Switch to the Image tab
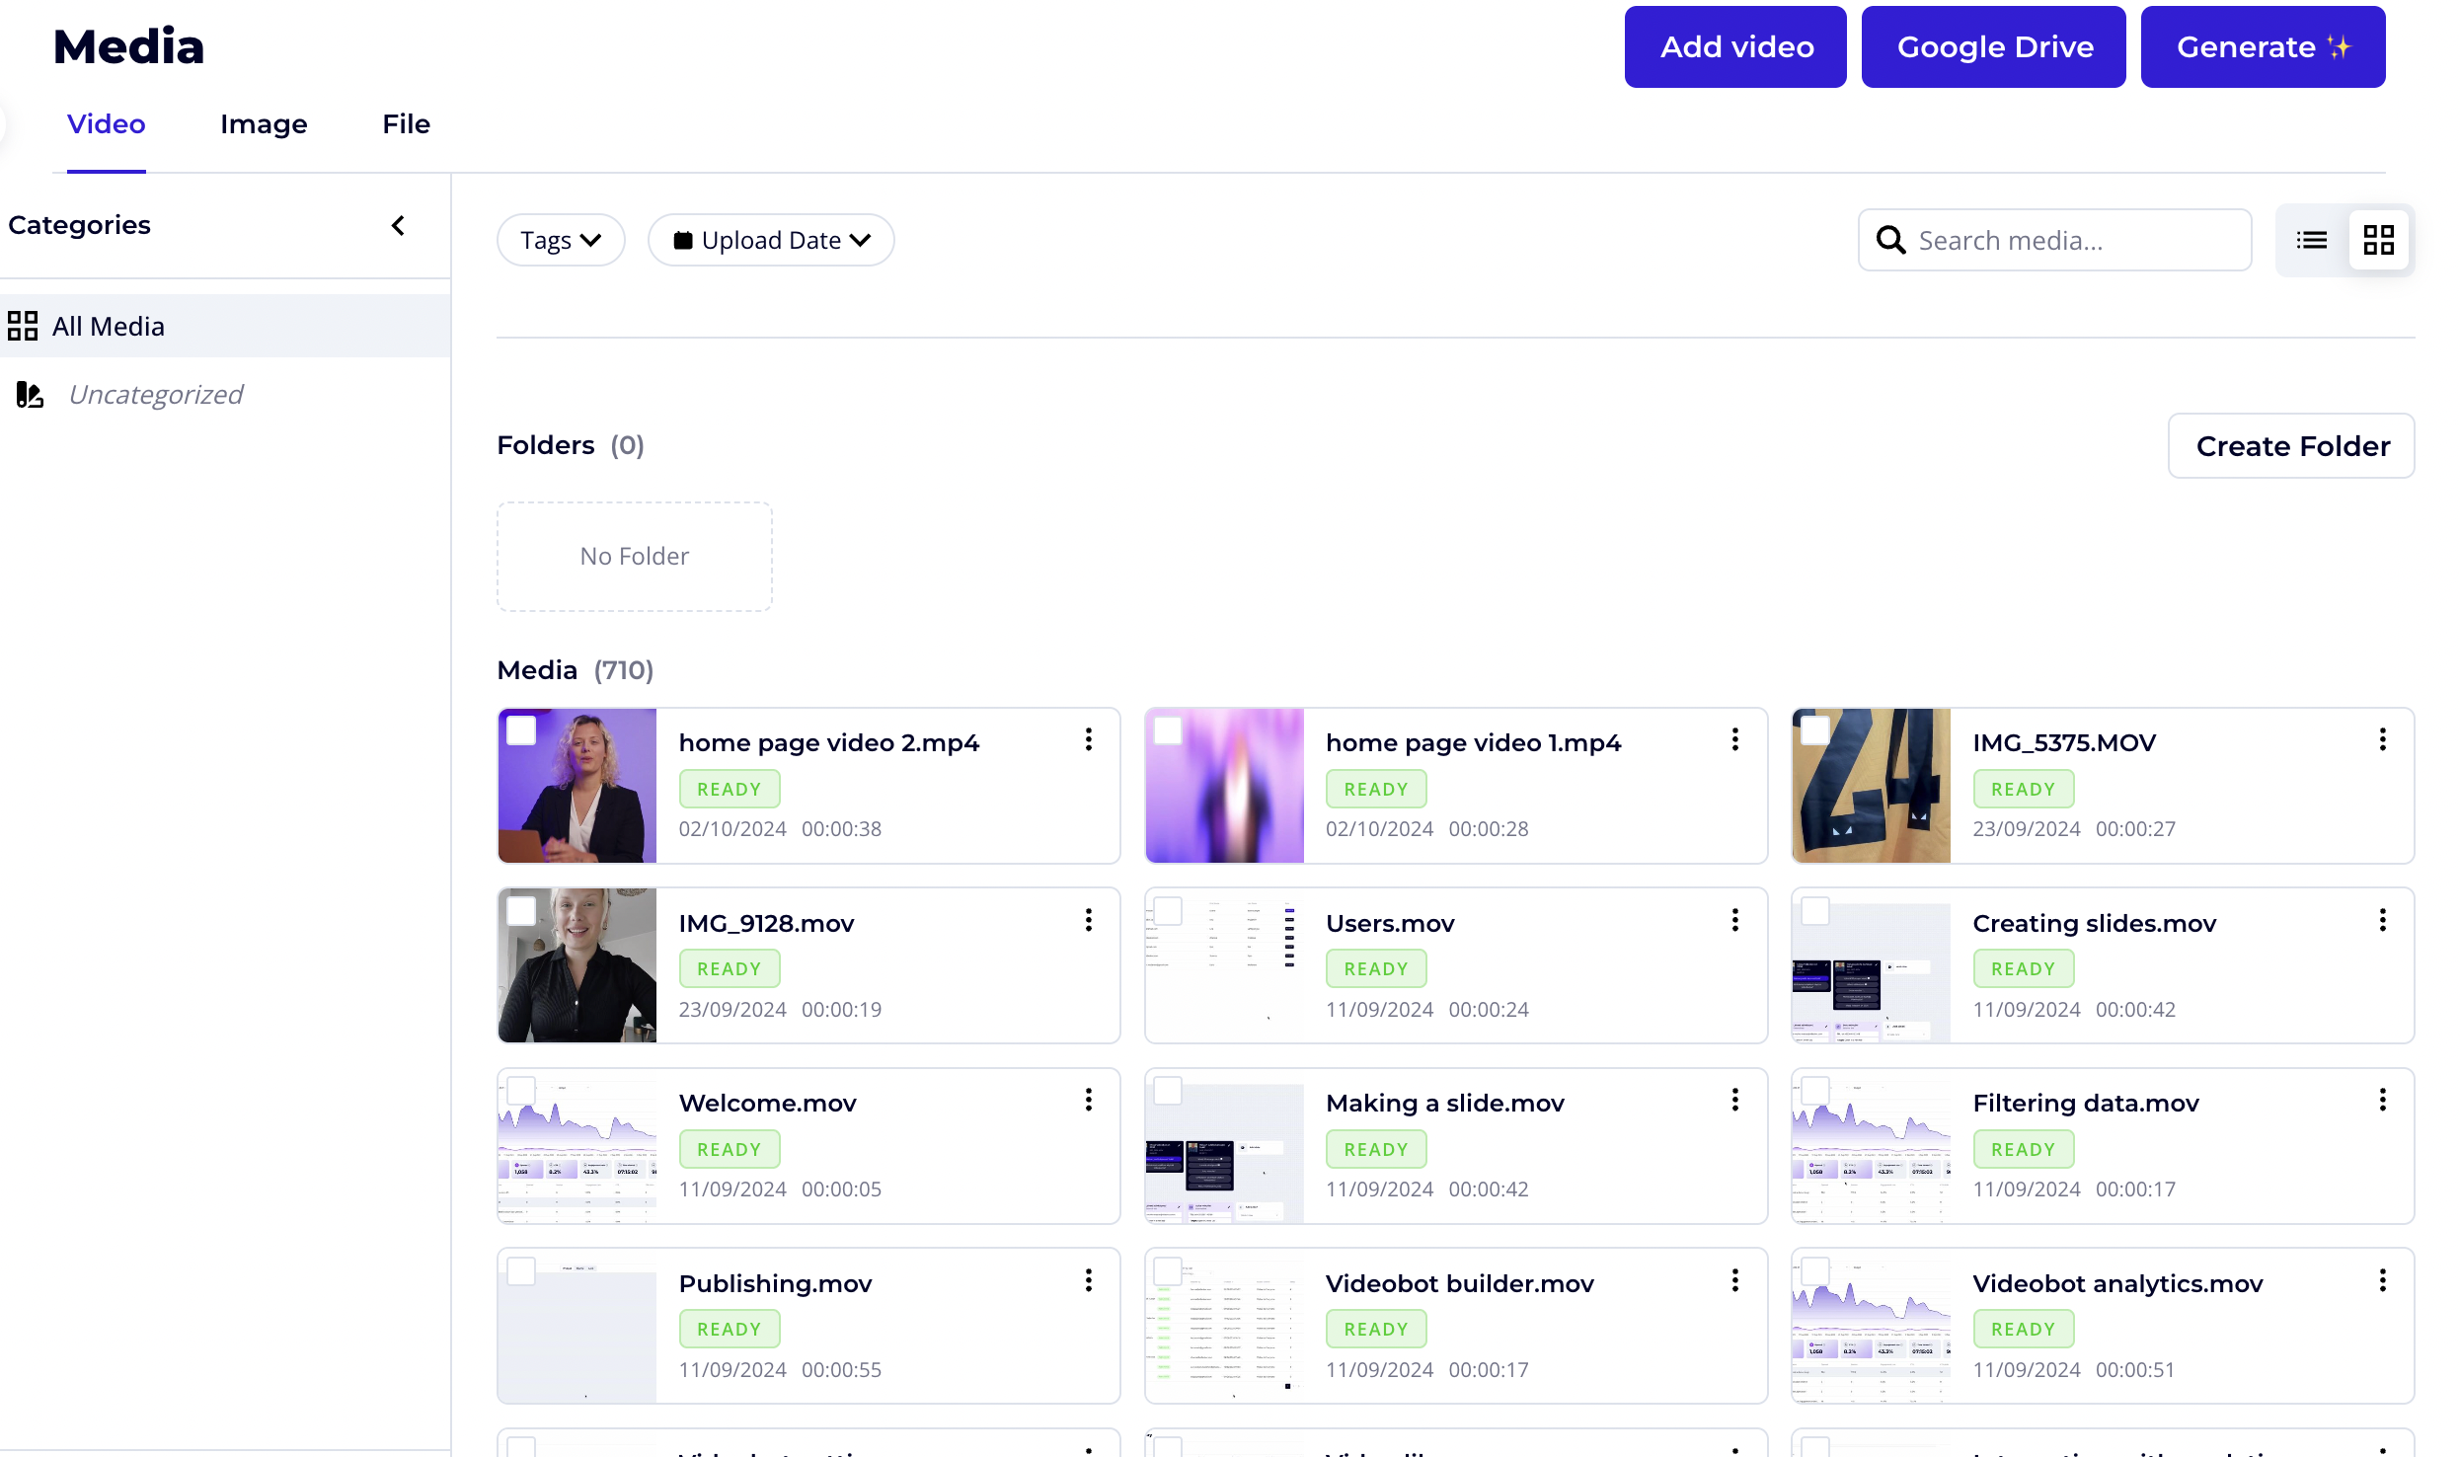 pos(264,124)
